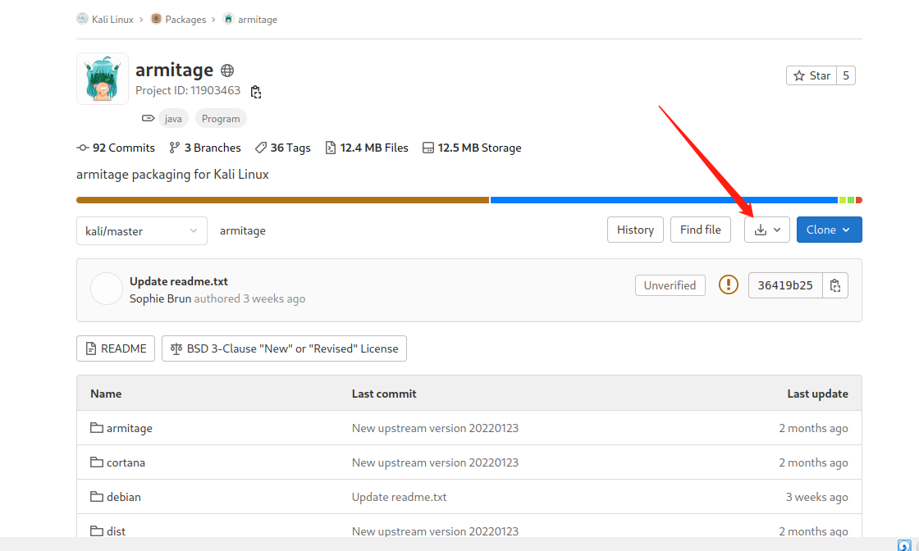Select the java topic tag
This screenshot has height=551, width=919.
pos(173,118)
